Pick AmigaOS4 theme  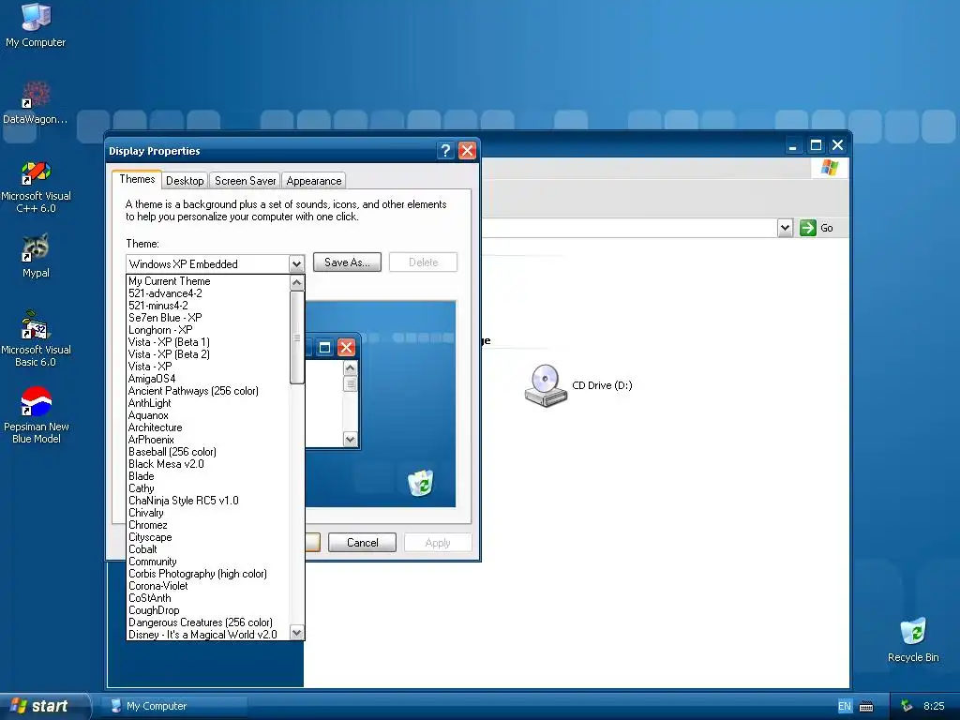208,379
